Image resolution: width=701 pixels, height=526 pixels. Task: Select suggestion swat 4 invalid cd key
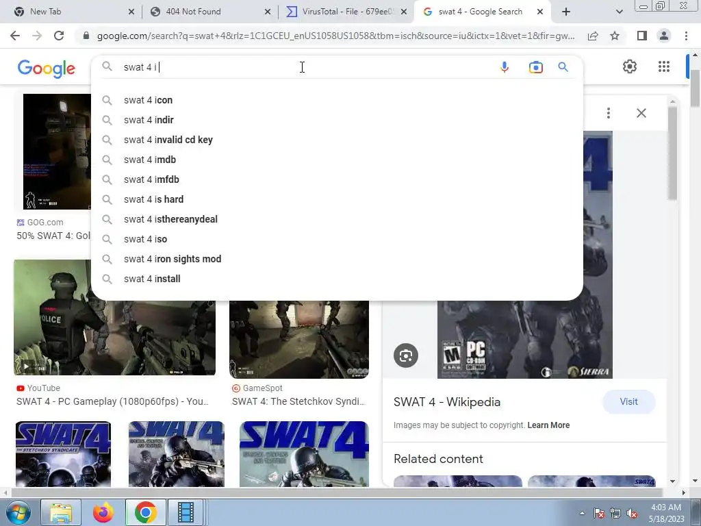pos(337,140)
